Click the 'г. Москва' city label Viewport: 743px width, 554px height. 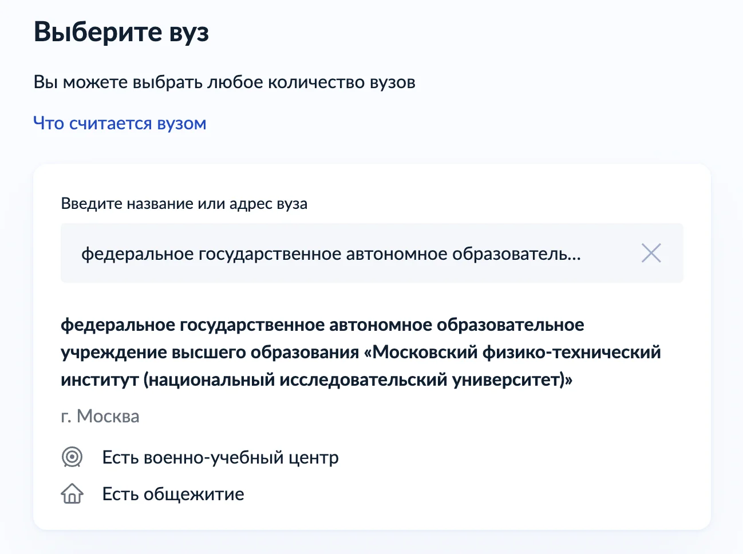(100, 416)
